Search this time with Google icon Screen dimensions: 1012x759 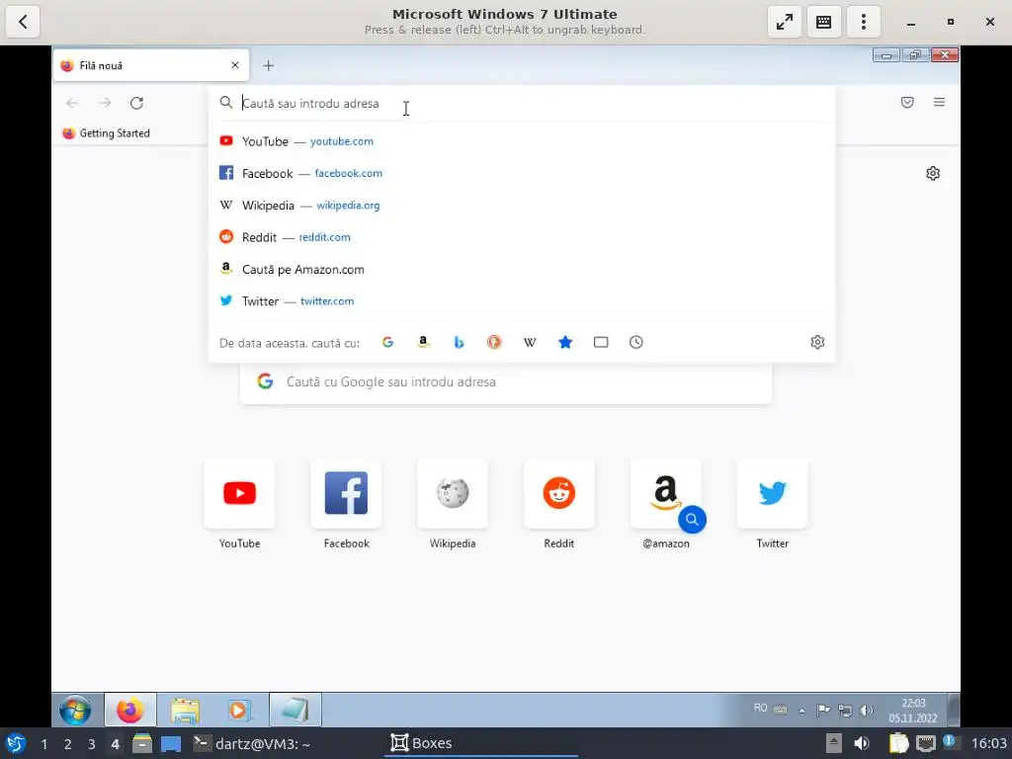point(387,342)
